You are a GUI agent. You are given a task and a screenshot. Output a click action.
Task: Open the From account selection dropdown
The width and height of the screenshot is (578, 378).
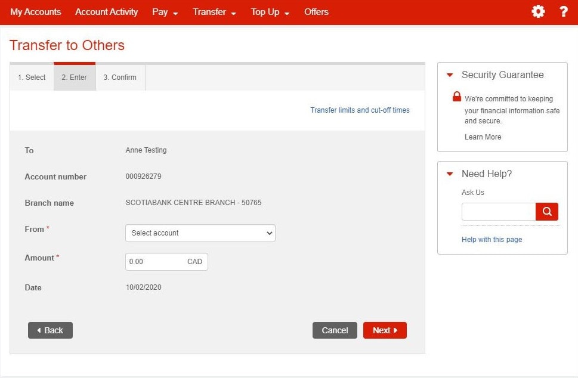tap(200, 233)
